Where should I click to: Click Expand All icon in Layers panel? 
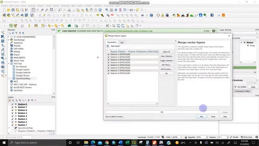(x=29, y=100)
